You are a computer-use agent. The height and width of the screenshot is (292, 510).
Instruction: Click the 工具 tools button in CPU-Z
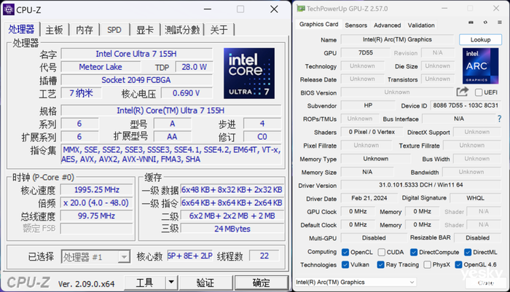tap(145, 283)
